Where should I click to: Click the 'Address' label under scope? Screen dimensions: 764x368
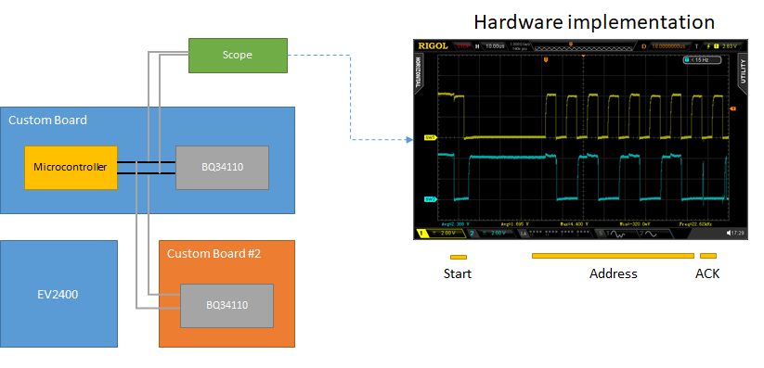click(614, 273)
